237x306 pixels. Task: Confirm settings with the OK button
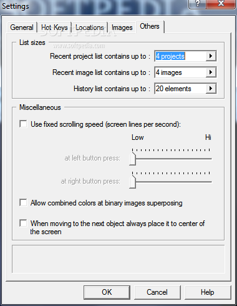(107, 292)
